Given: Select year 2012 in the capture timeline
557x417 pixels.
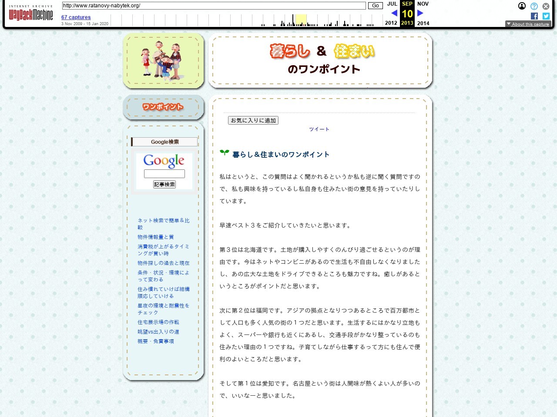Looking at the screenshot, I should [391, 23].
